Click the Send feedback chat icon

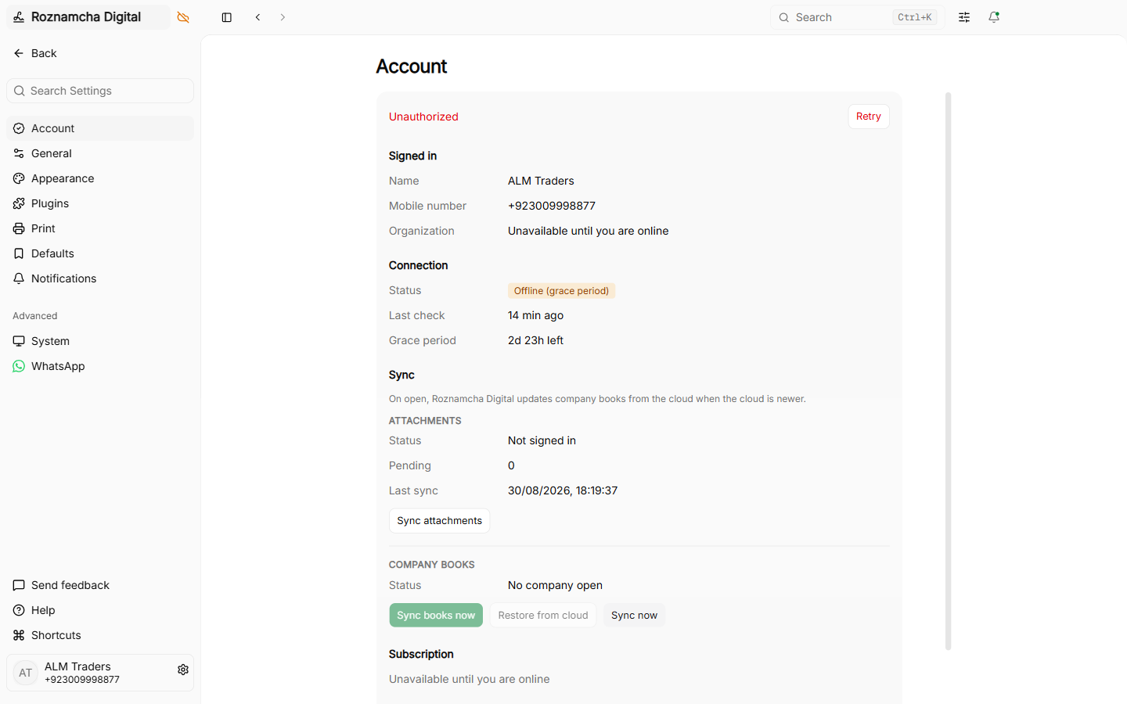(19, 585)
